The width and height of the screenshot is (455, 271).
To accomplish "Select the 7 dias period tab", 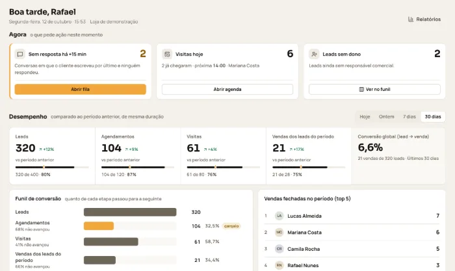I will point(409,116).
